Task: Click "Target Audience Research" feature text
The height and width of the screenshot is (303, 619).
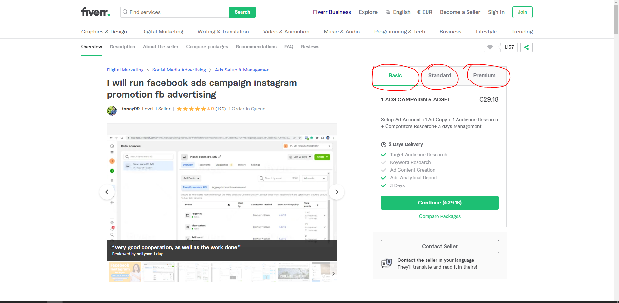Action: pos(418,155)
